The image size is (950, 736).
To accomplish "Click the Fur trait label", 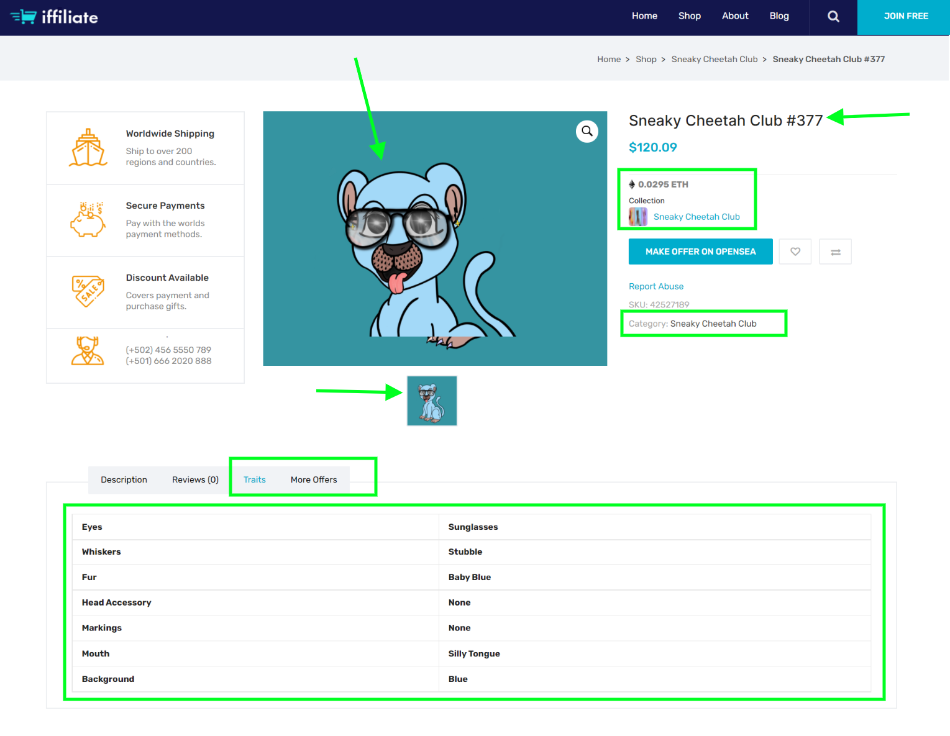I will pos(89,577).
